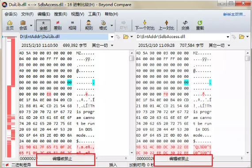Open the left browse folder button

pos(126,37)
